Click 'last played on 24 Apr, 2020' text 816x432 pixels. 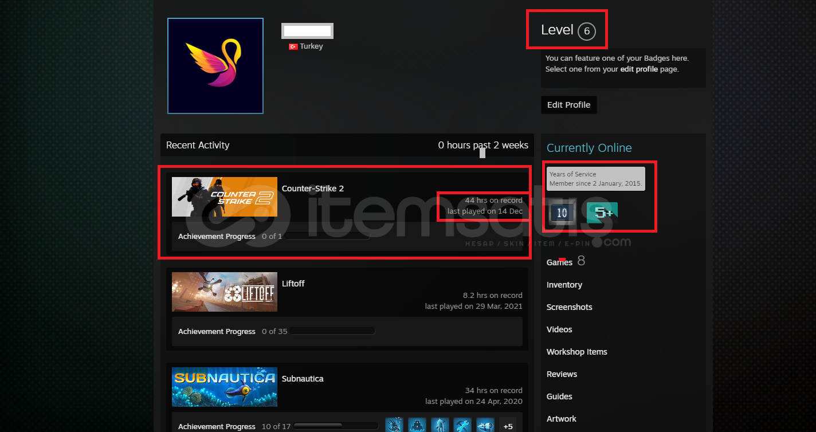click(x=474, y=402)
